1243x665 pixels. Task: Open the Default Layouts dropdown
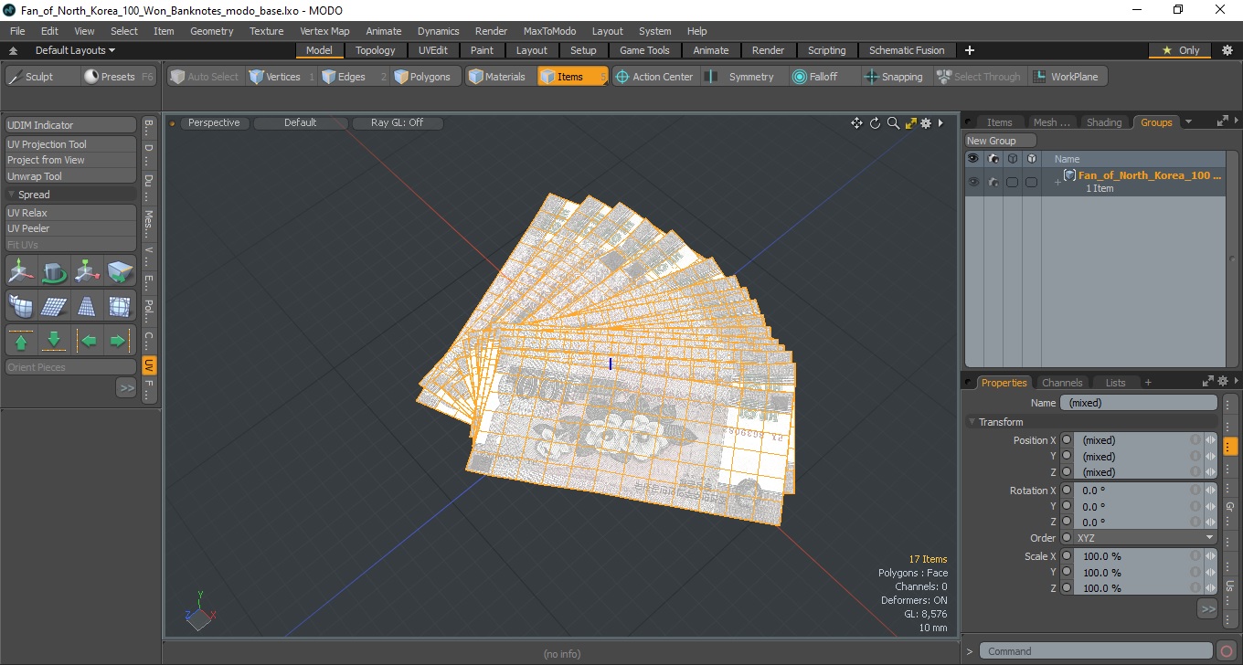[x=75, y=50]
